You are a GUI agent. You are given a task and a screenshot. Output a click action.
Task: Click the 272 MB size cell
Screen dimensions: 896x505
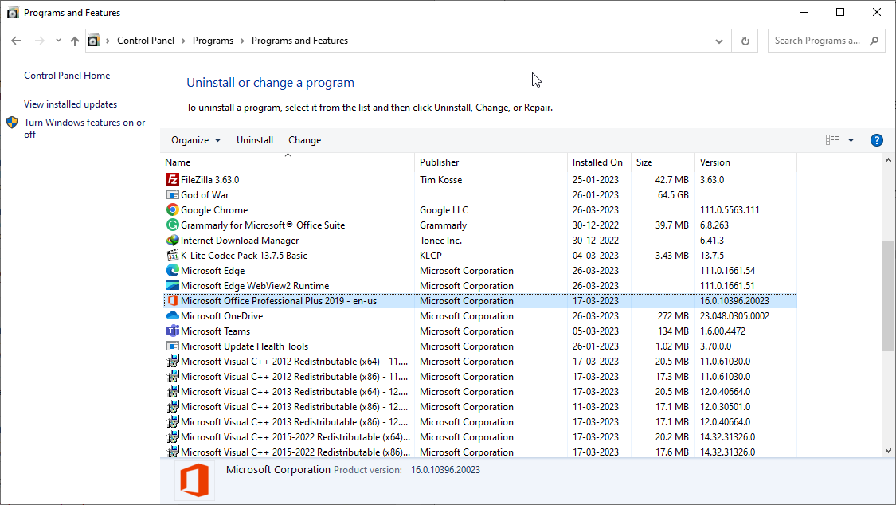[673, 316]
